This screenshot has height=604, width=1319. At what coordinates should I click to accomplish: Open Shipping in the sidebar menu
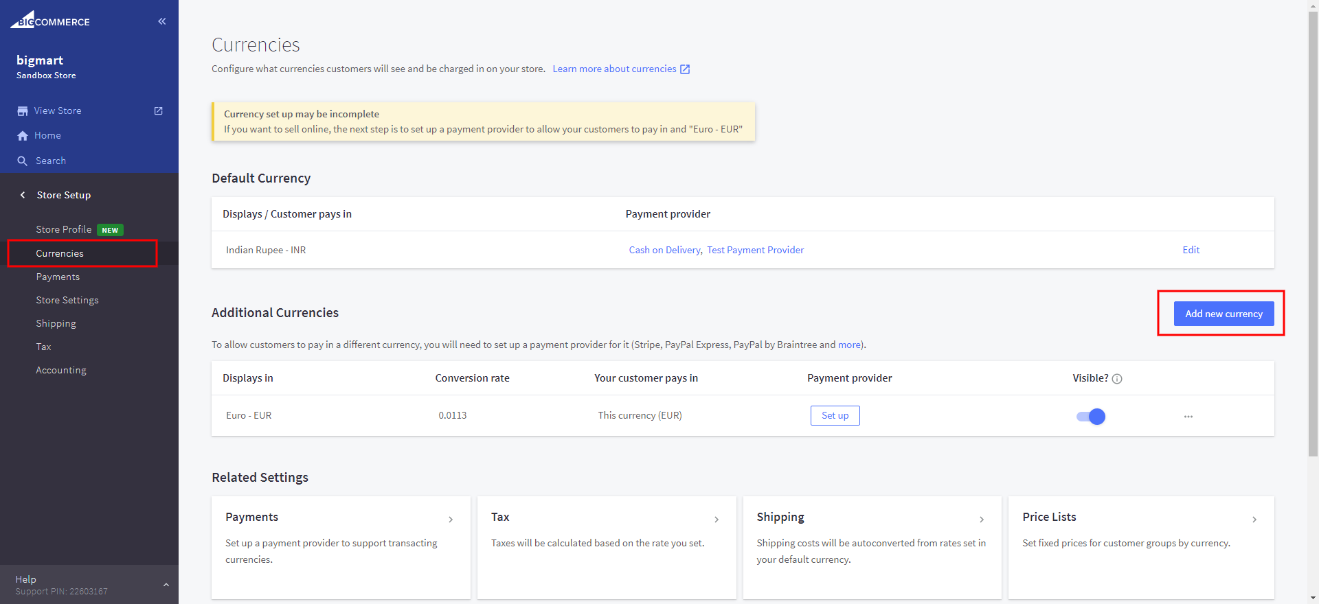[56, 323]
